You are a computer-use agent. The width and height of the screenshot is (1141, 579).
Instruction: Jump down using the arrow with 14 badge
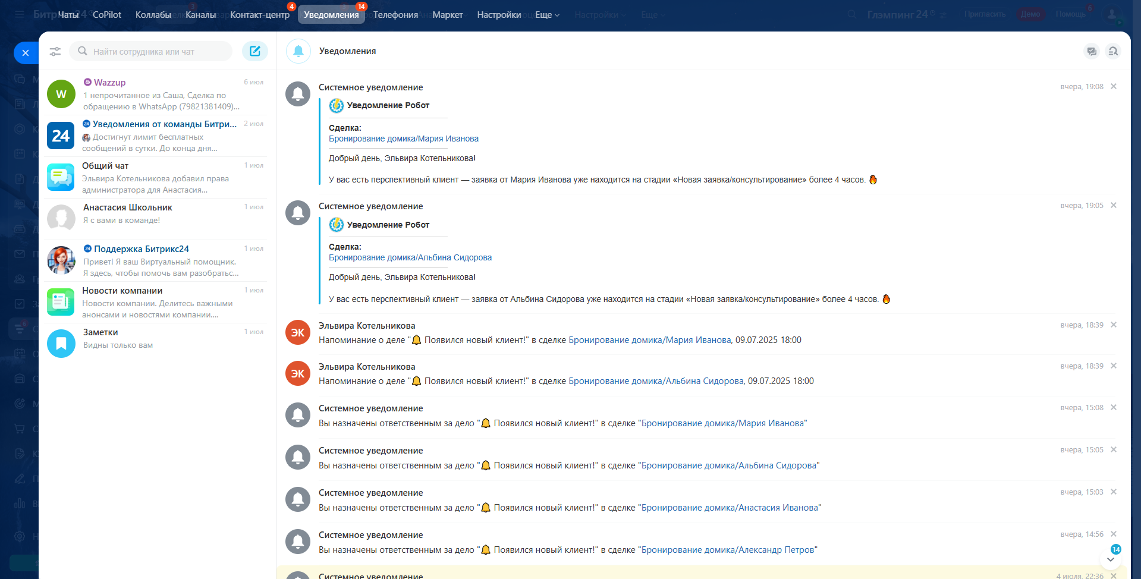coord(1111,559)
